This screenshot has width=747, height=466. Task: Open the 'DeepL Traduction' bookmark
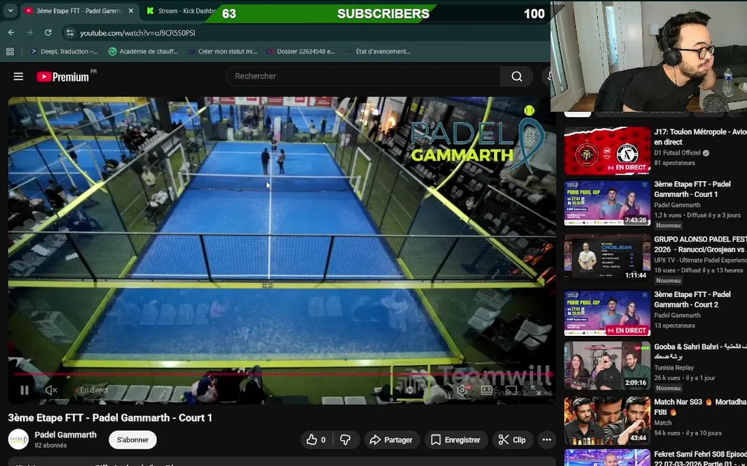point(64,51)
